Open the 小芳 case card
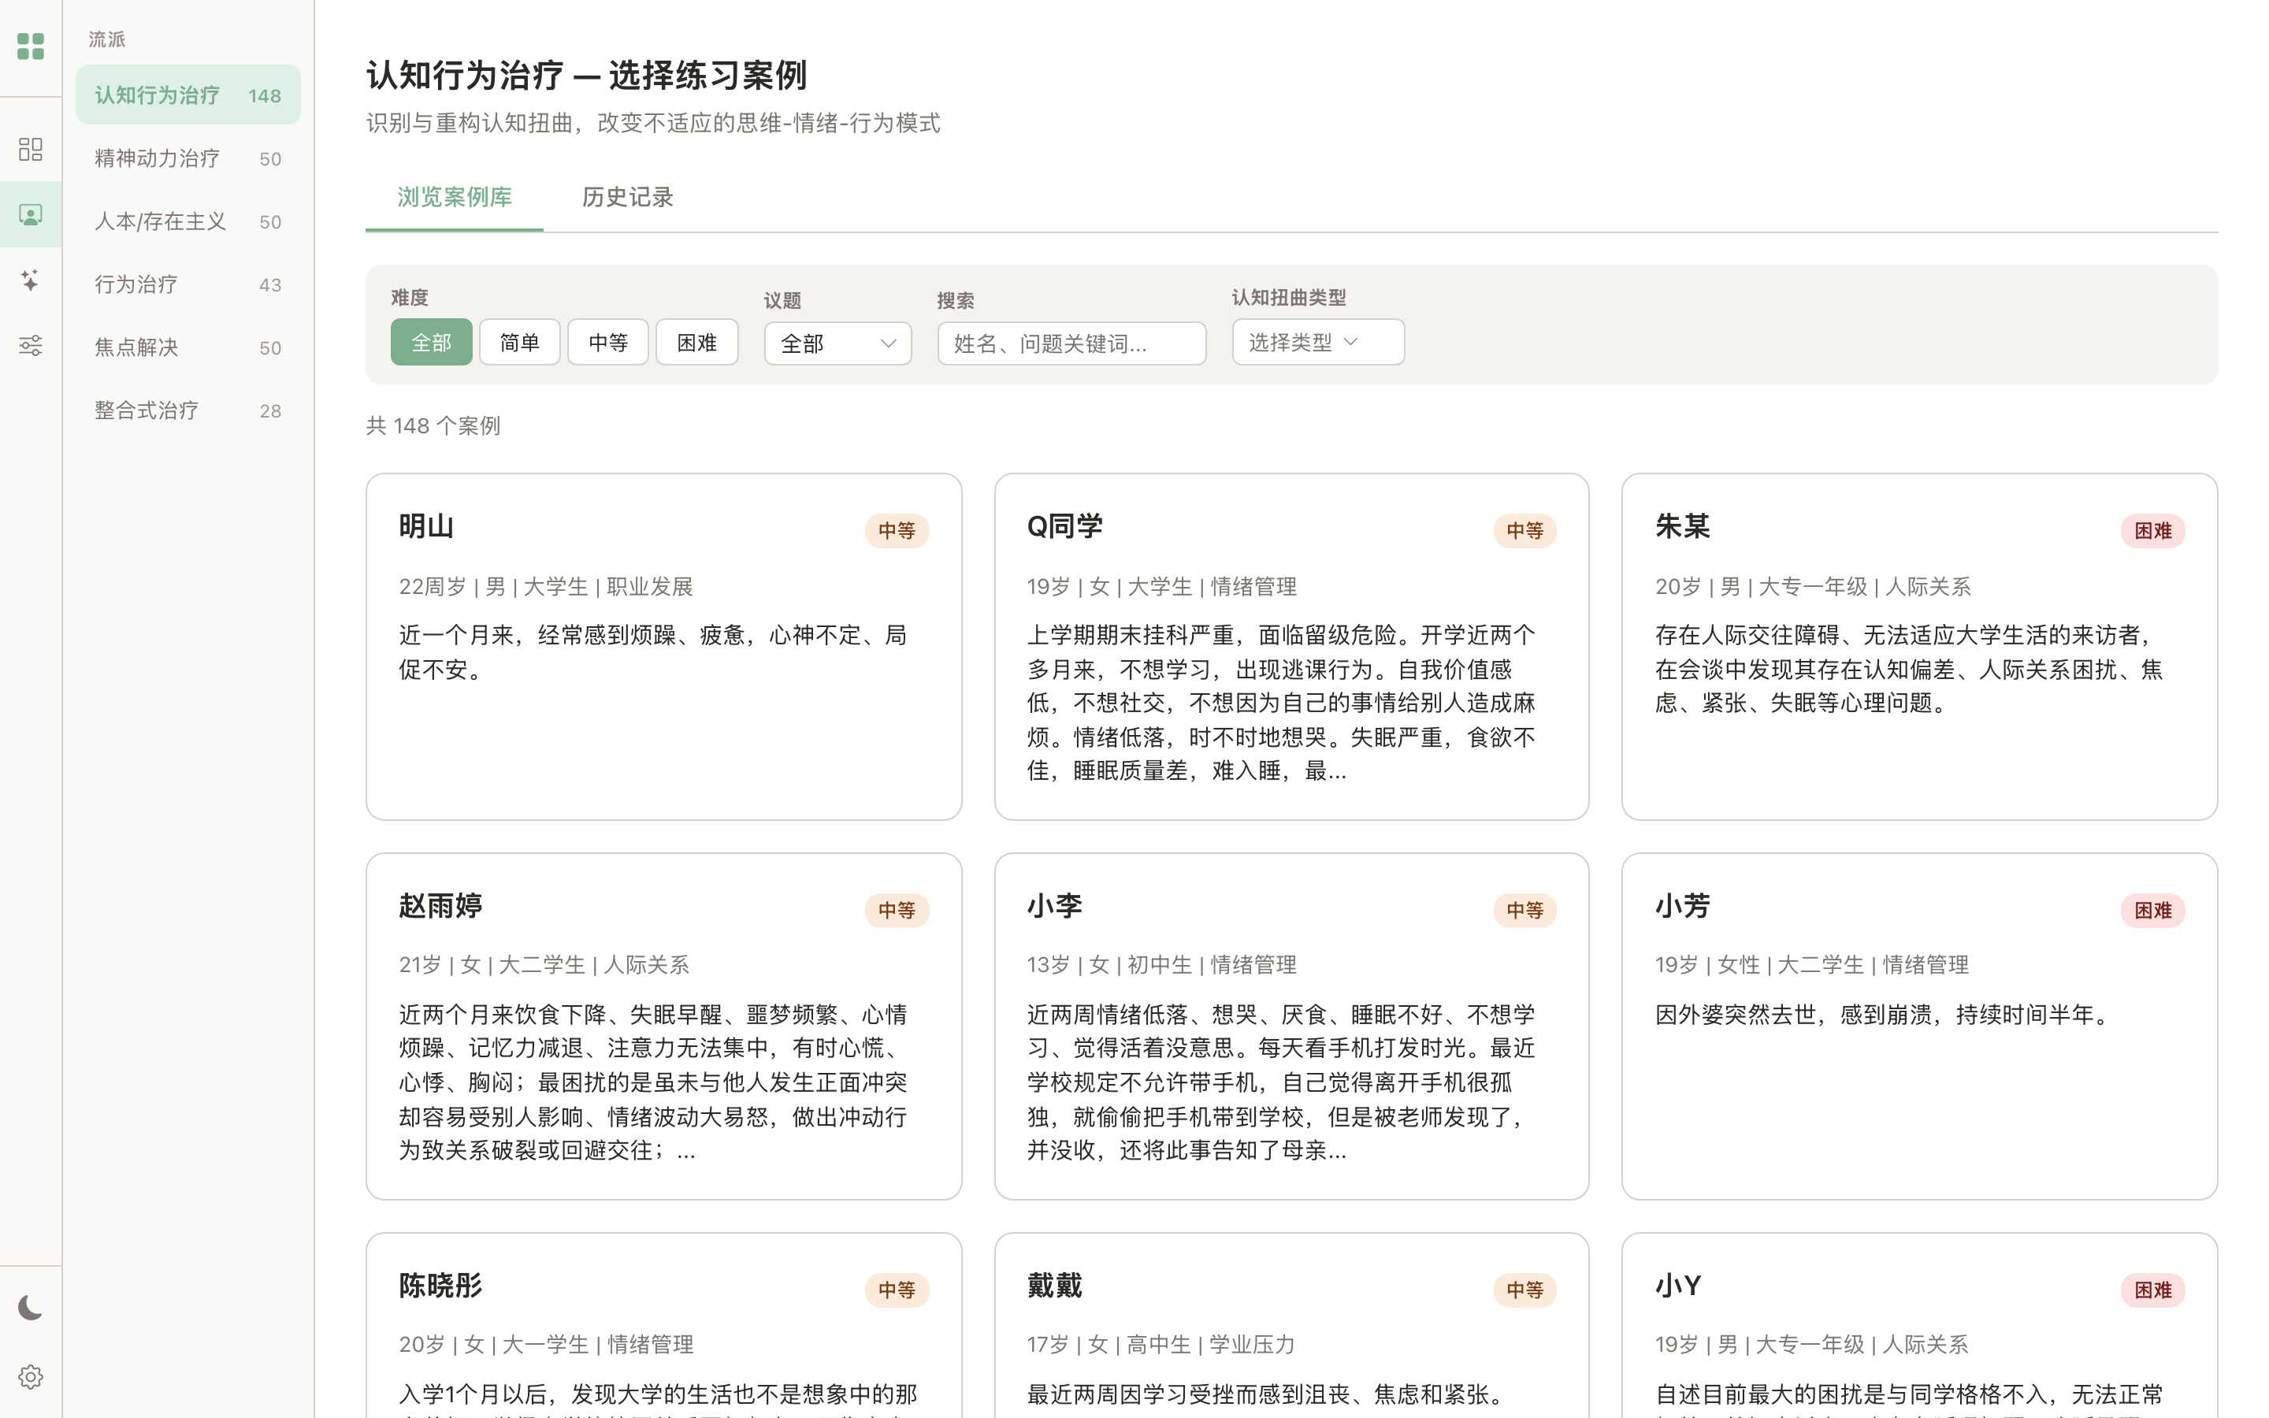The image size is (2269, 1418). tap(1919, 1026)
